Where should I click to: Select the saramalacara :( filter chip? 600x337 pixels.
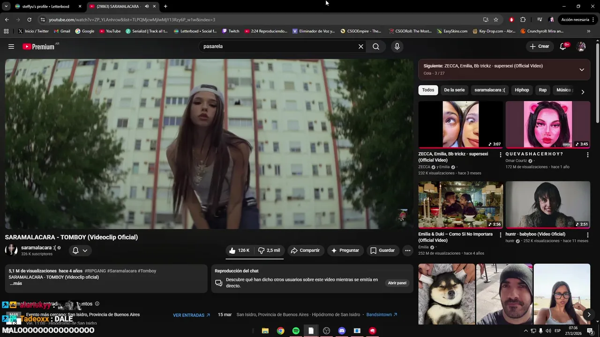489,90
